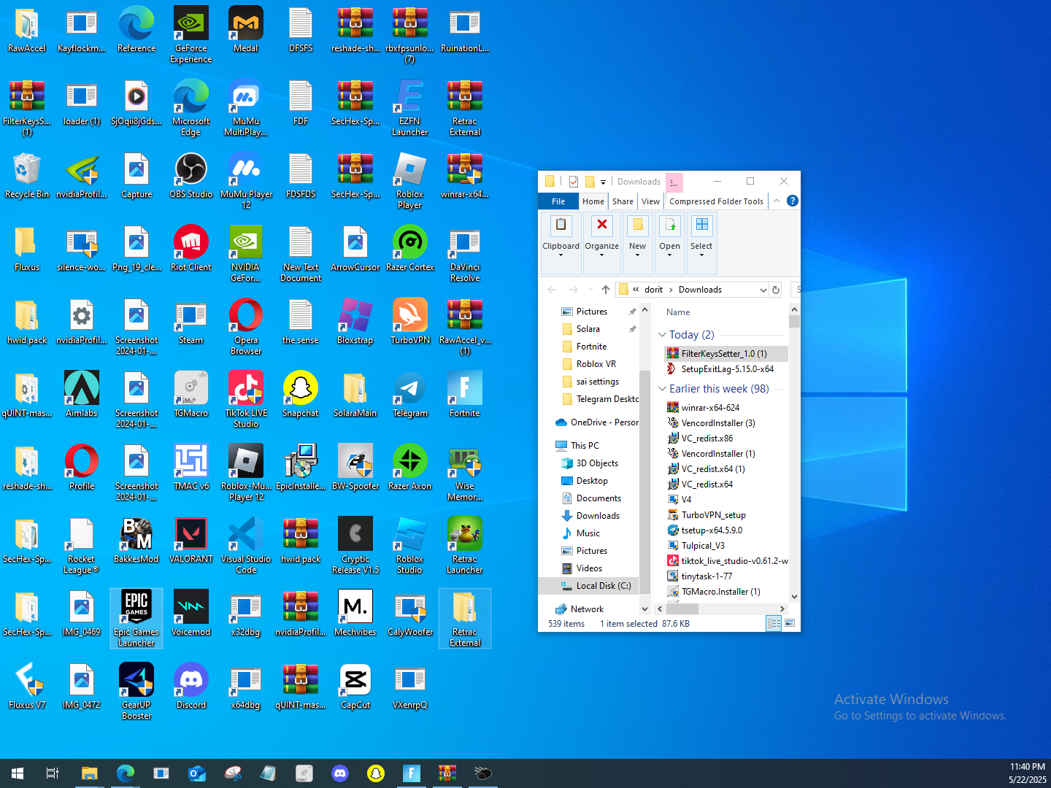Open the Compressed Folder Tools tab

[x=716, y=201]
